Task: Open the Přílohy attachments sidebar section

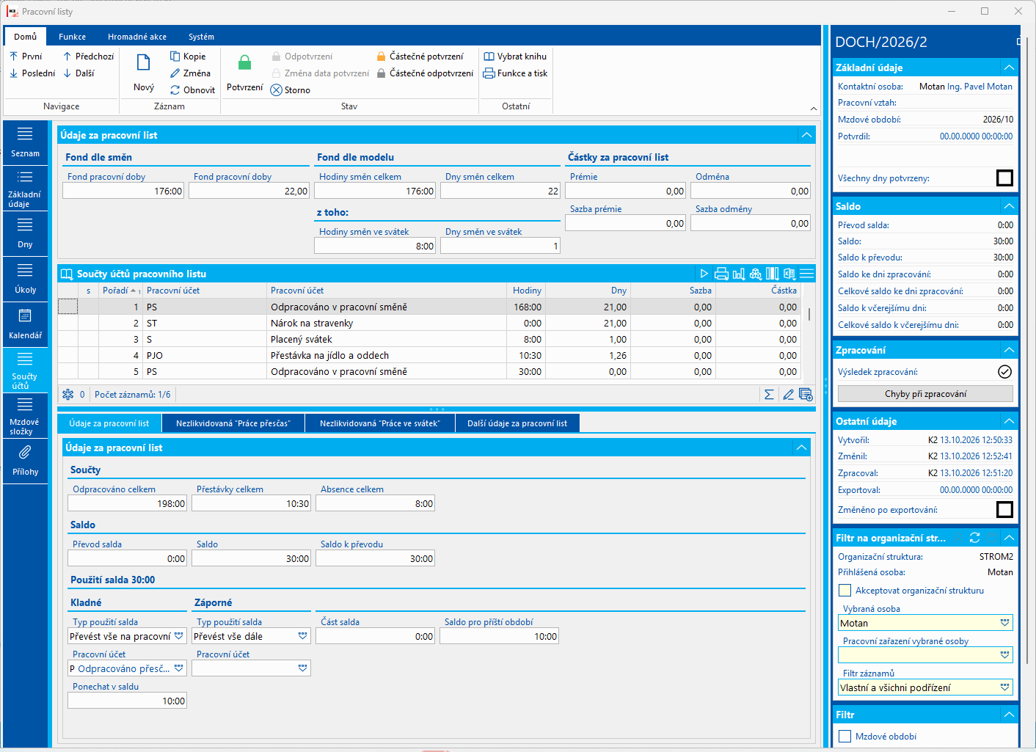Action: point(25,461)
